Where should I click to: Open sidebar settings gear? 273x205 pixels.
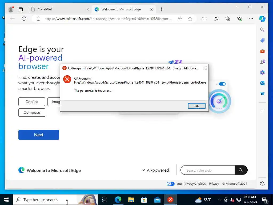262,184
